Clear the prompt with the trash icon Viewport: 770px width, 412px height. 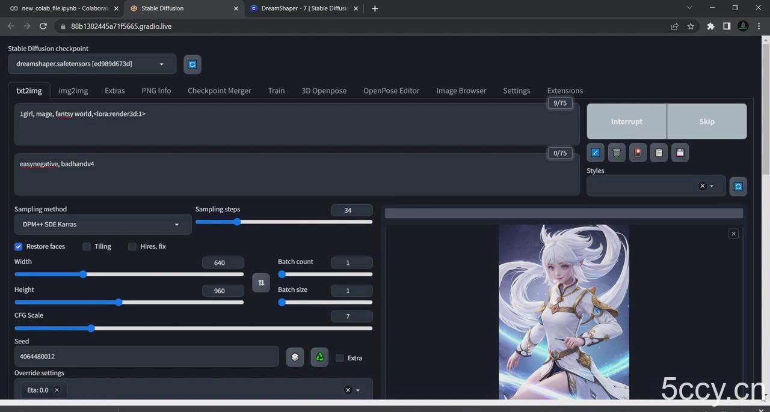pyautogui.click(x=617, y=153)
